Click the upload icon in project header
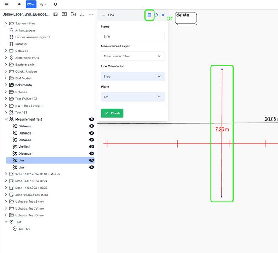 pyautogui.click(x=82, y=14)
